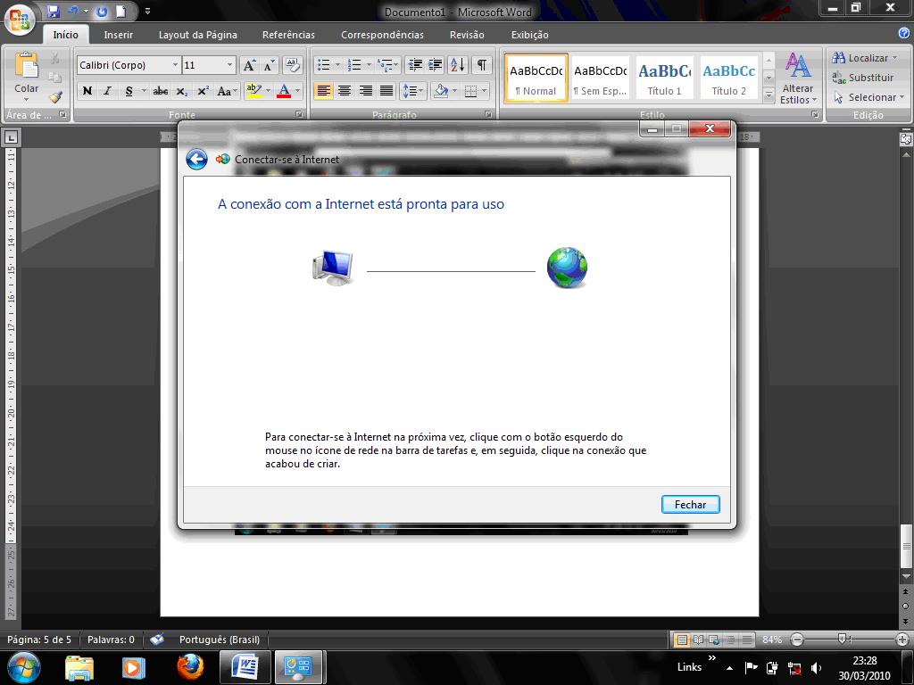Apply bullet list formatting
Image resolution: width=914 pixels, height=685 pixels.
tap(323, 65)
